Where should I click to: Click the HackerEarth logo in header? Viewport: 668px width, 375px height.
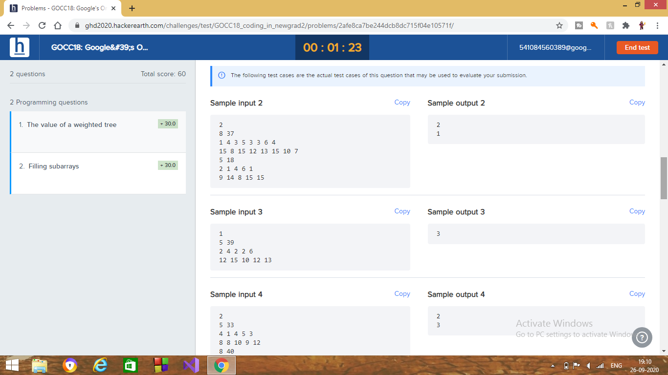pyautogui.click(x=20, y=47)
